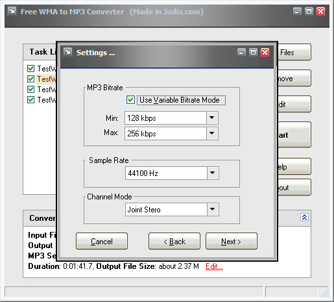Close the Free WMA to MP3 Converter window
The height and width of the screenshot is (302, 334).
click(x=320, y=11)
